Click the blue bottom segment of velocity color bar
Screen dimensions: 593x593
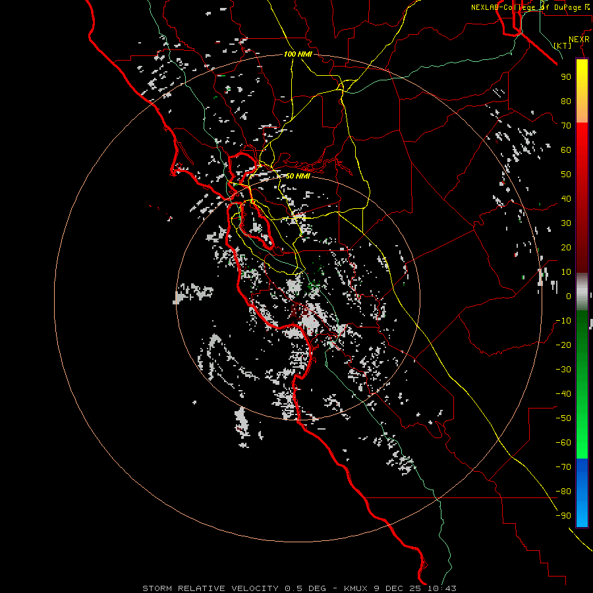click(582, 493)
